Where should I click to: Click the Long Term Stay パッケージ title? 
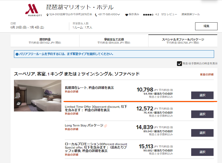[84, 125]
